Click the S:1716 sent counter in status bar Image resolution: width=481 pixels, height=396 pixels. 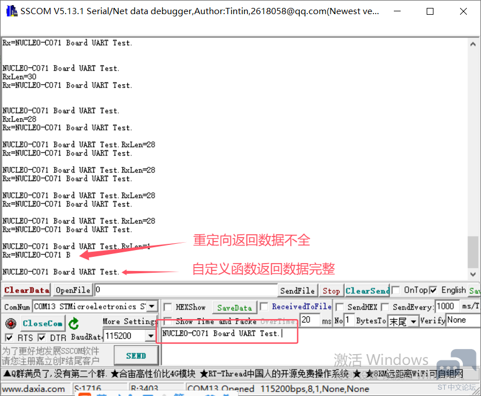[88, 389]
